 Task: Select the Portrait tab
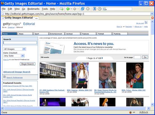[x=104, y=34]
